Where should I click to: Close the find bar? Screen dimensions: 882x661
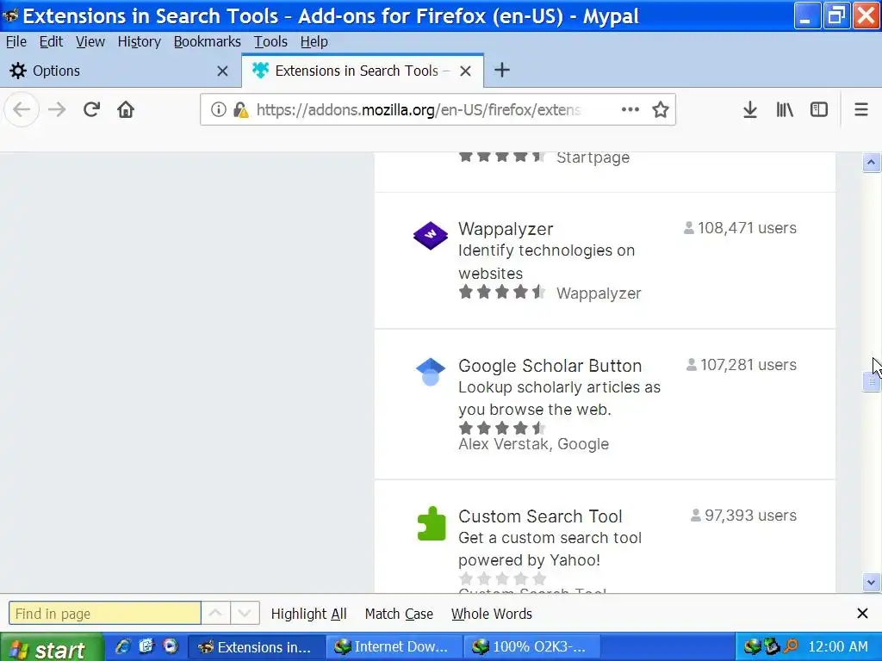(862, 613)
